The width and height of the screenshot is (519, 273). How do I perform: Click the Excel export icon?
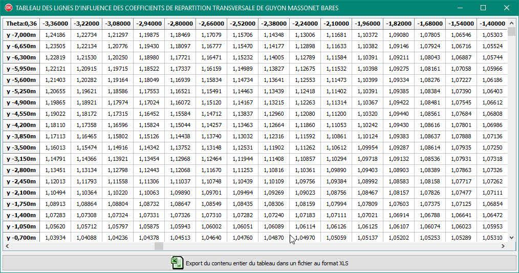click(x=177, y=263)
